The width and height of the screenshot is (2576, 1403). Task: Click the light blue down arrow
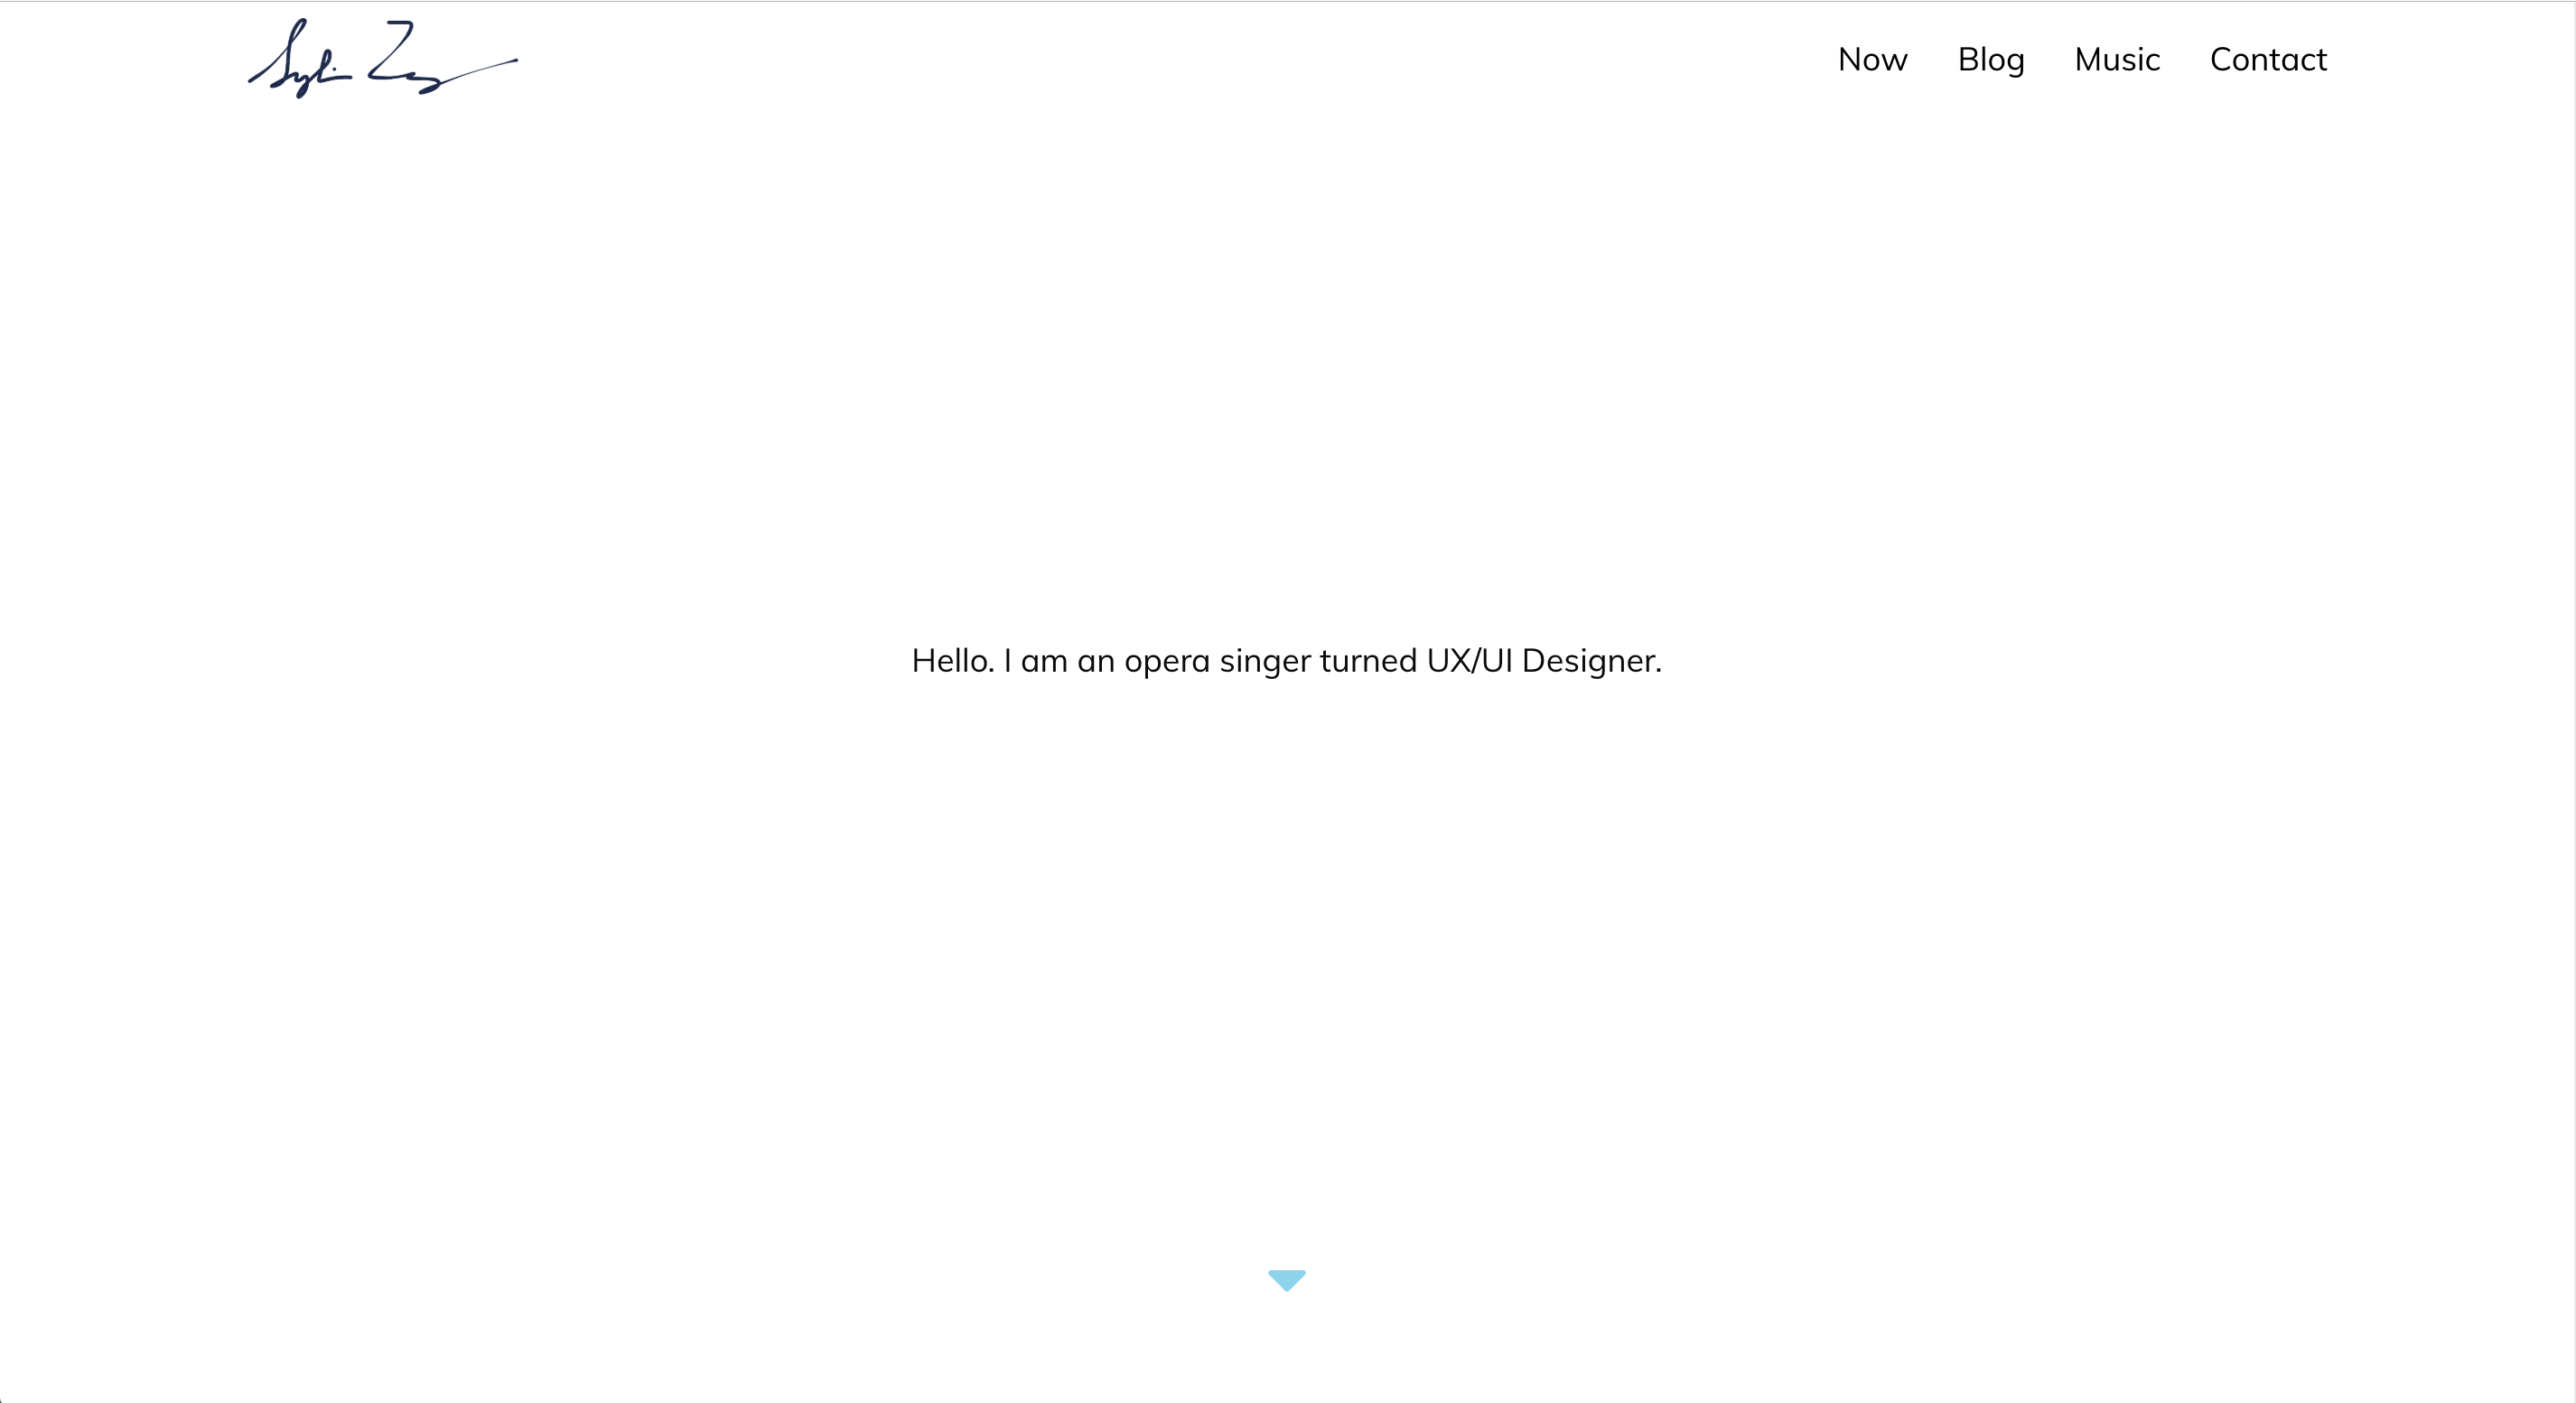1286,1279
